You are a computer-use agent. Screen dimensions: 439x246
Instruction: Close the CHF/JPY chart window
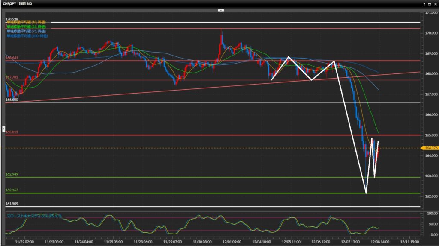tap(435, 3)
